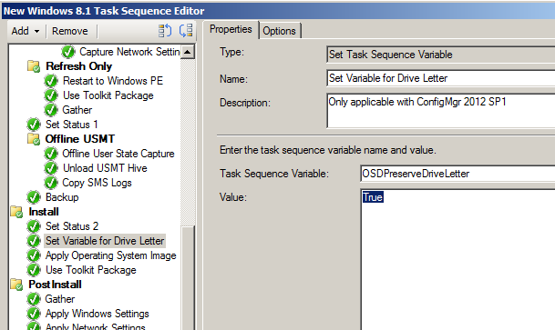The image size is (555, 330).
Task: Click the Remove button
Action: pyautogui.click(x=70, y=31)
